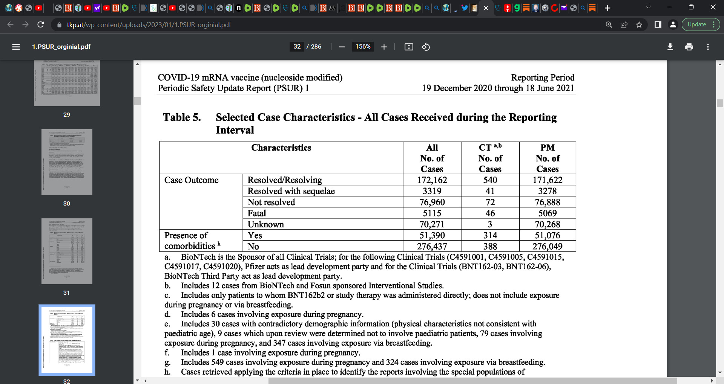Open the Chrome profile icon
724x384 pixels.
pyautogui.click(x=673, y=24)
